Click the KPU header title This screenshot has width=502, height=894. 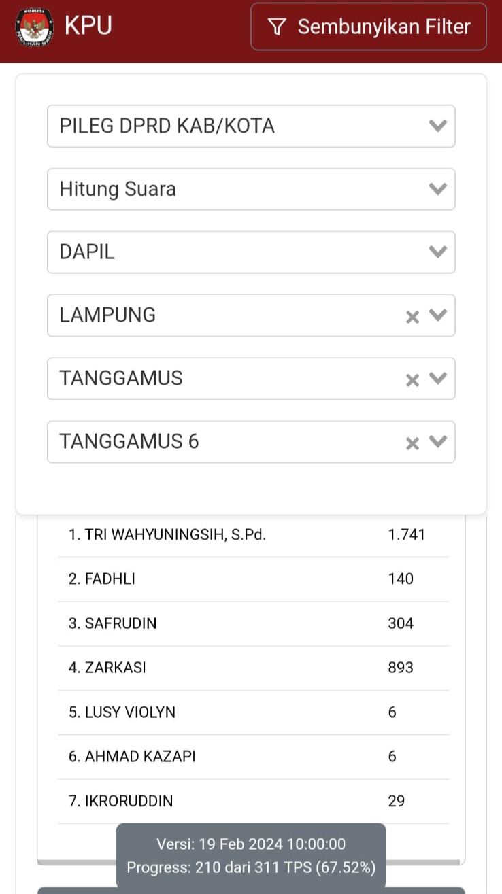(x=88, y=26)
